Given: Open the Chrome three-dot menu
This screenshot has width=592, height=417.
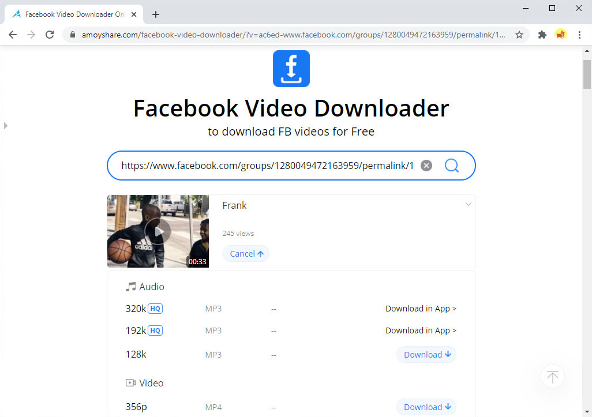Looking at the screenshot, I should (x=580, y=35).
